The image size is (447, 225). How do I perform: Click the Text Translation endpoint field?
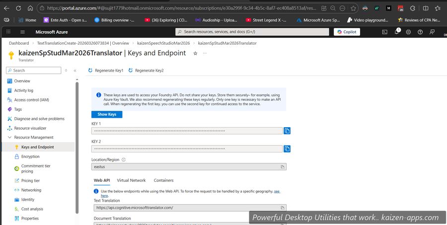coord(190,208)
